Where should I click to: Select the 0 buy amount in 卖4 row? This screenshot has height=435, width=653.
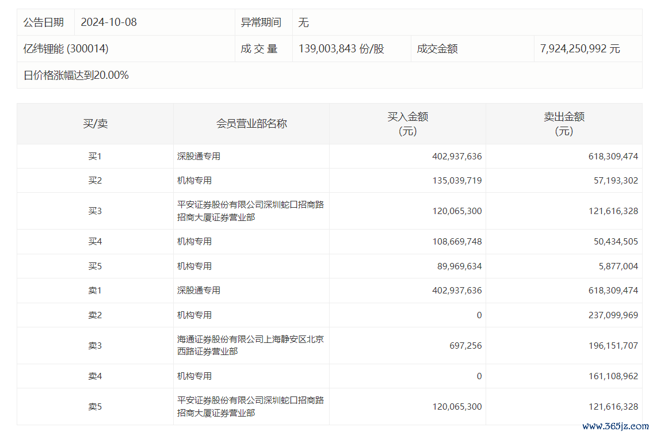(479, 376)
